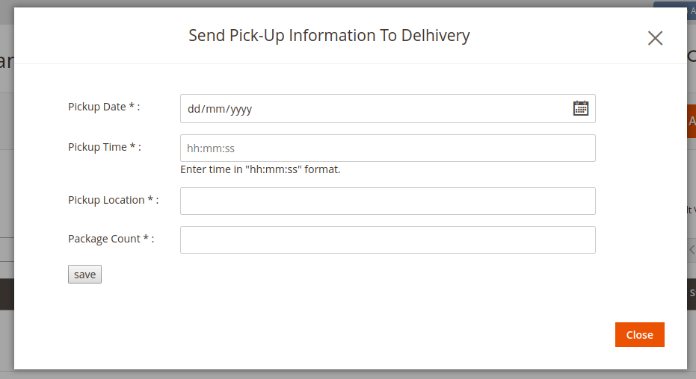Screen dimensions: 696x379
Task: Select the yyyy year segment of Pickup Date
Action: click(x=241, y=109)
